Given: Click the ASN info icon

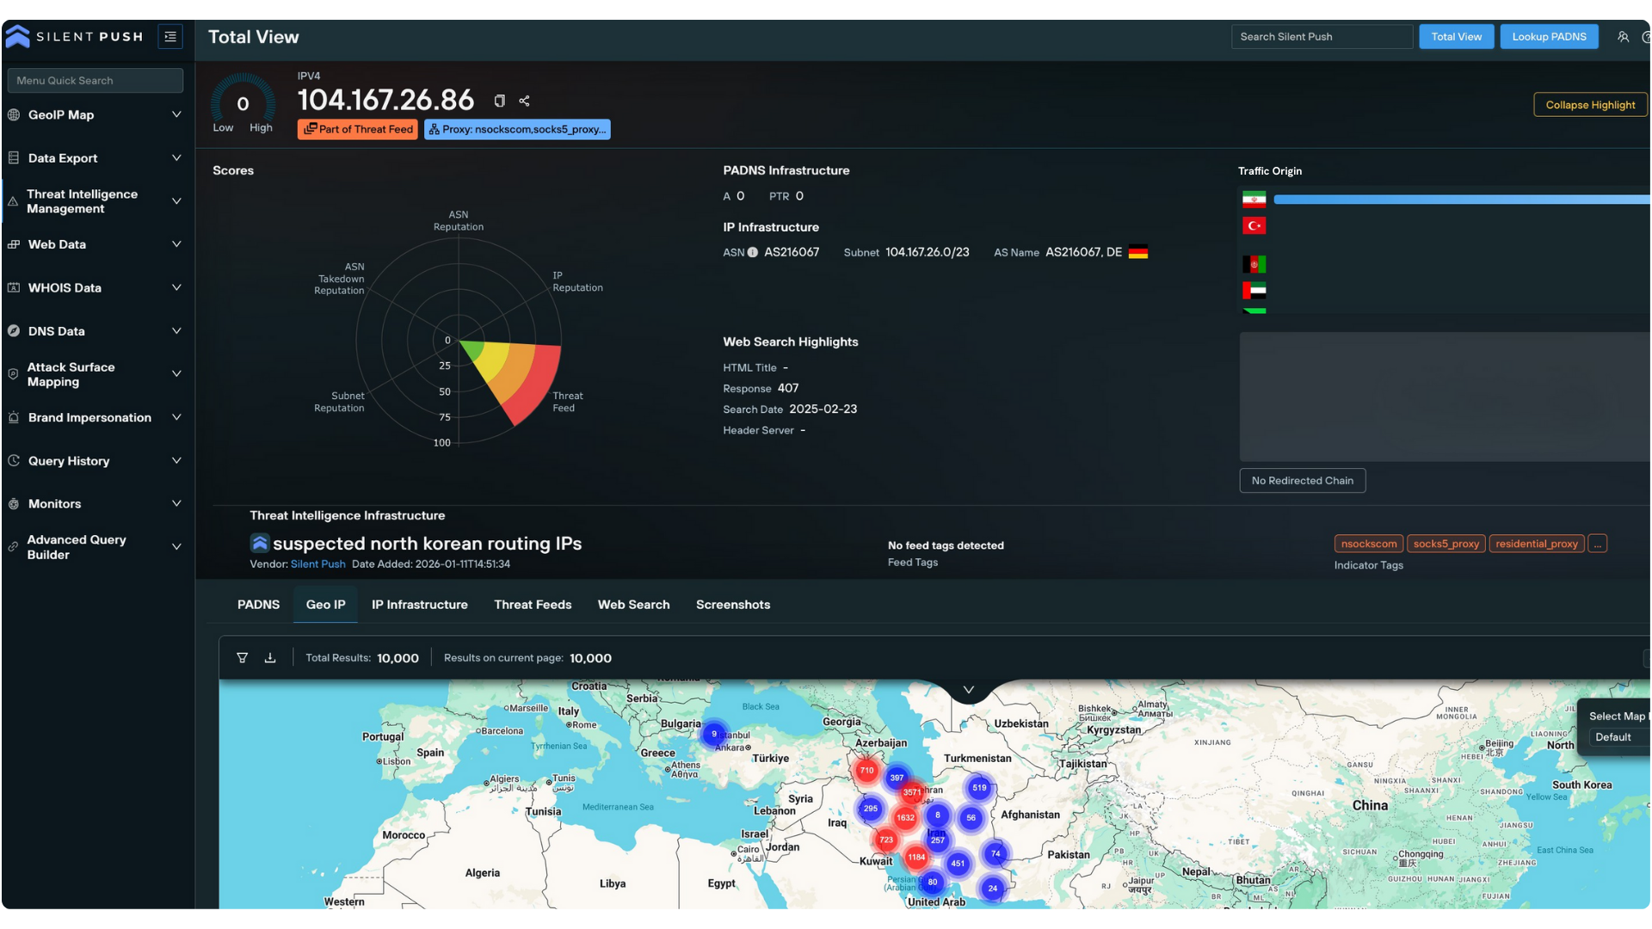Looking at the screenshot, I should (753, 253).
